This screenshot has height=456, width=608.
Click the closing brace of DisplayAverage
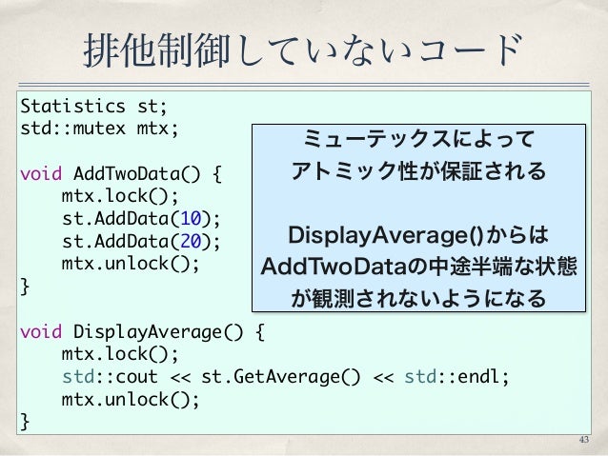point(25,422)
